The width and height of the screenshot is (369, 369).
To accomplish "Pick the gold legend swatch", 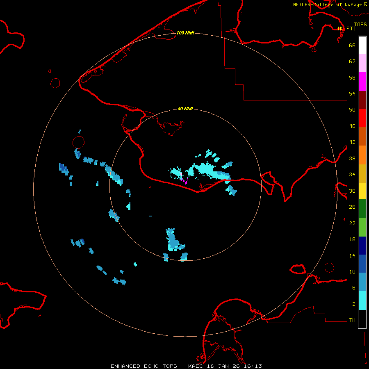I will tap(362, 173).
